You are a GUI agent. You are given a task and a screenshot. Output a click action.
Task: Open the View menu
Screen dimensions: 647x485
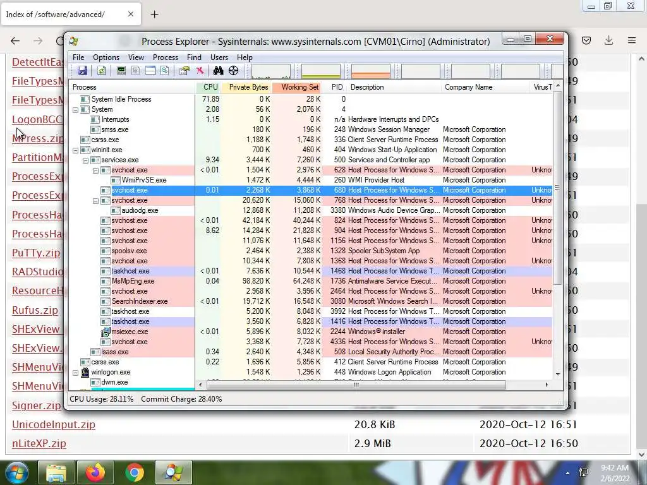pos(136,57)
